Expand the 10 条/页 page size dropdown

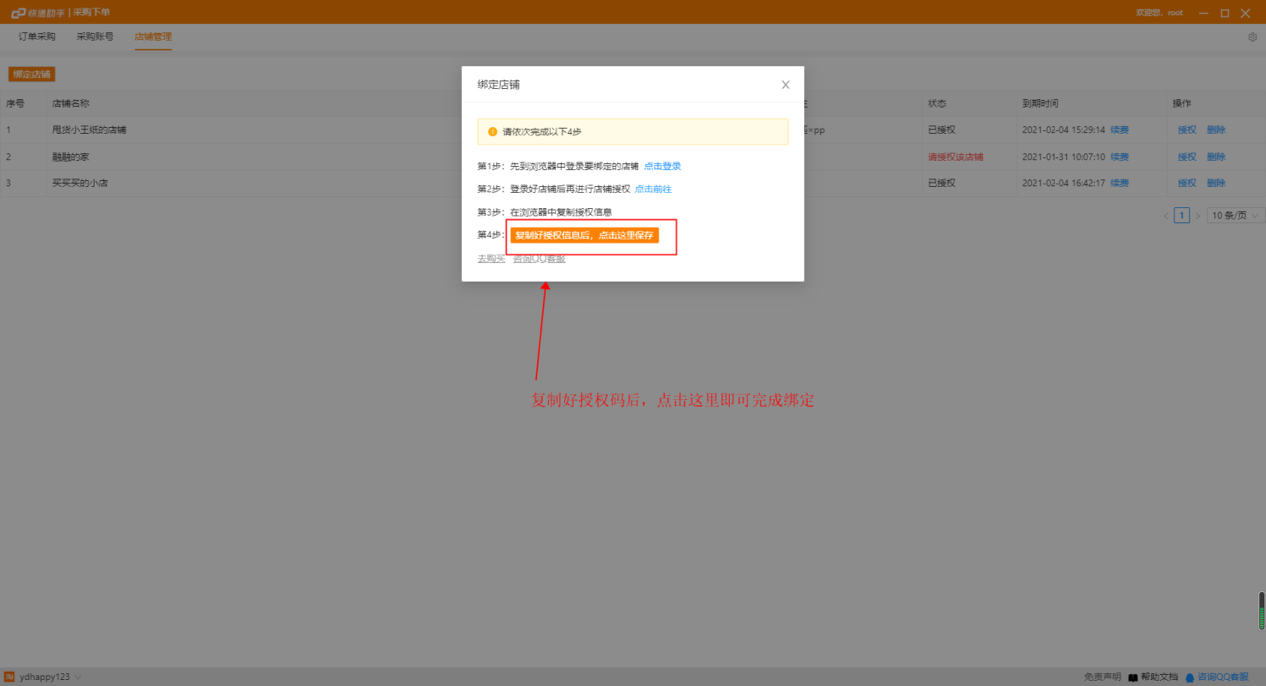coord(1234,215)
